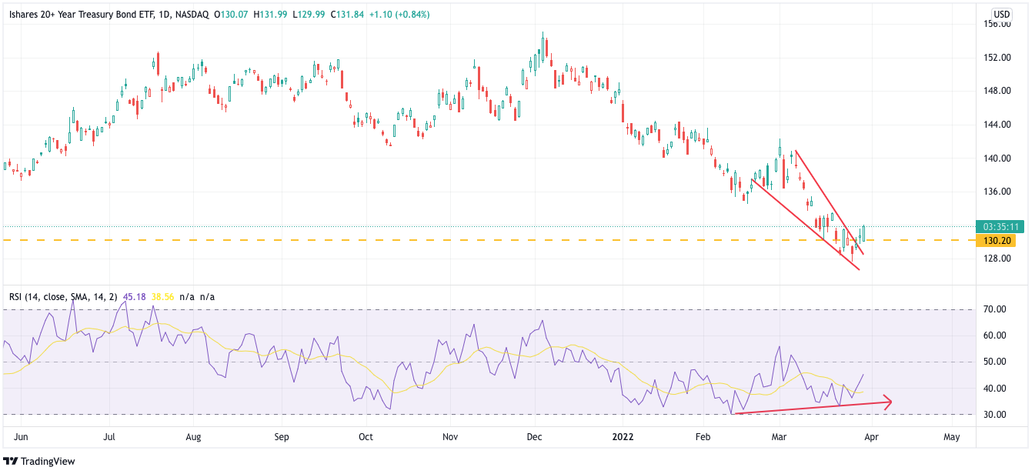
Task: Click the Oct label on time axis
Action: click(366, 437)
